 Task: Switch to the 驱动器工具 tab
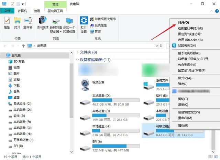[x=55, y=11]
